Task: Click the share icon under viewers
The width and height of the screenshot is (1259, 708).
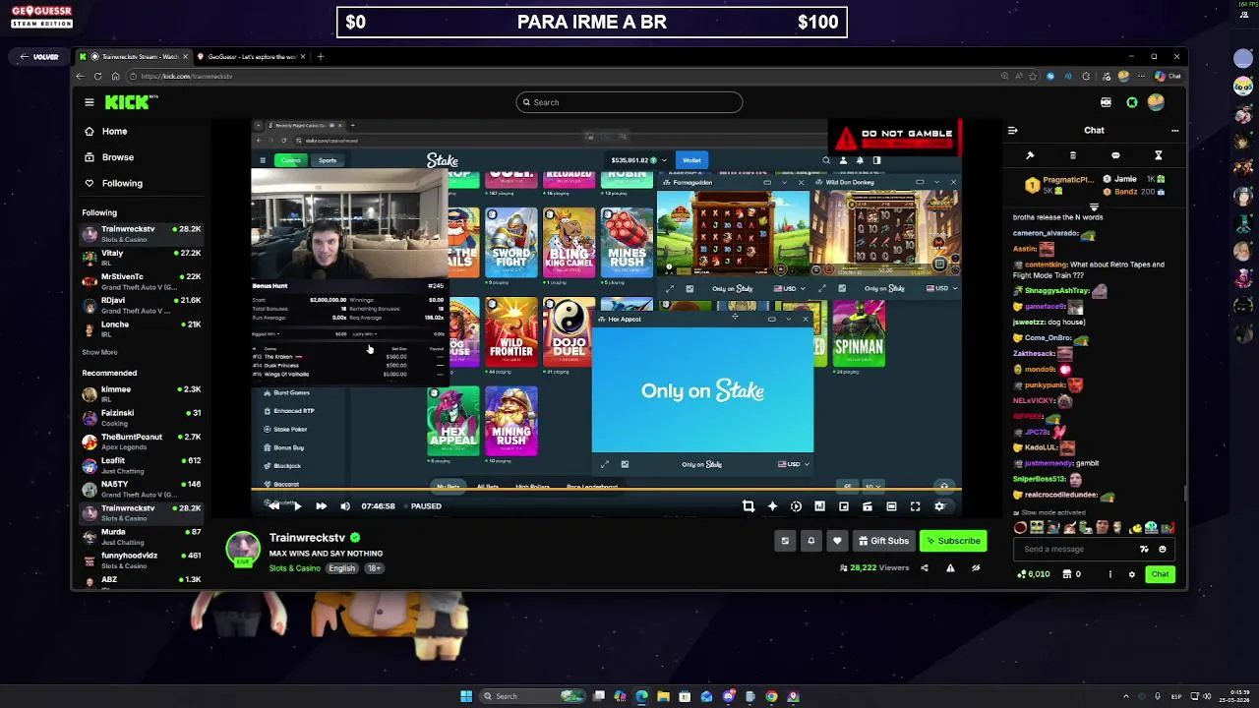Action: pos(924,568)
